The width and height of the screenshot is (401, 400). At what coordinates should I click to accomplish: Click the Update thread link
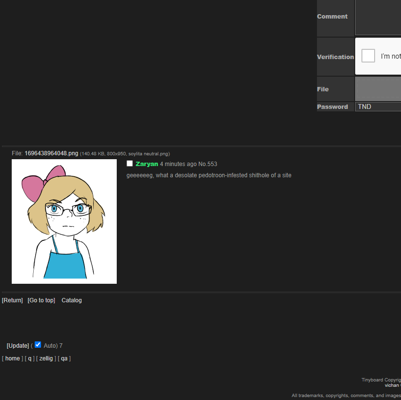pyautogui.click(x=18, y=346)
